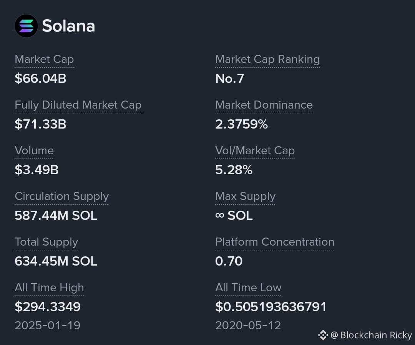The width and height of the screenshot is (415, 345).
Task: Click the Market Dominance label
Action: [264, 105]
